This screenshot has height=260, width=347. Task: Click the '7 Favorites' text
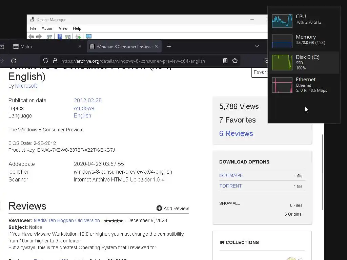(x=237, y=120)
